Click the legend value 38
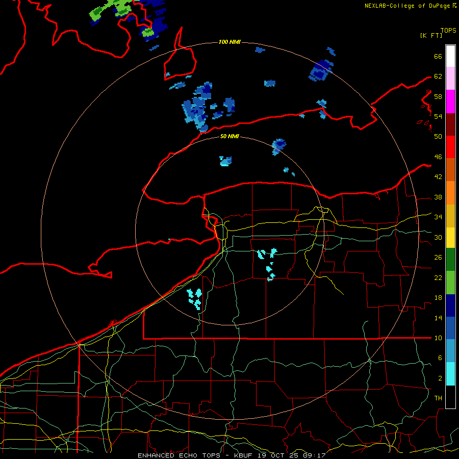 pyautogui.click(x=438, y=197)
